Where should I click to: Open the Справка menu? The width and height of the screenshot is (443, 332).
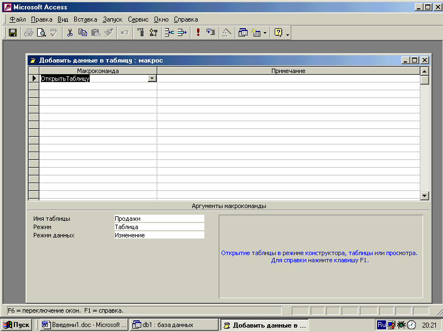[186, 19]
